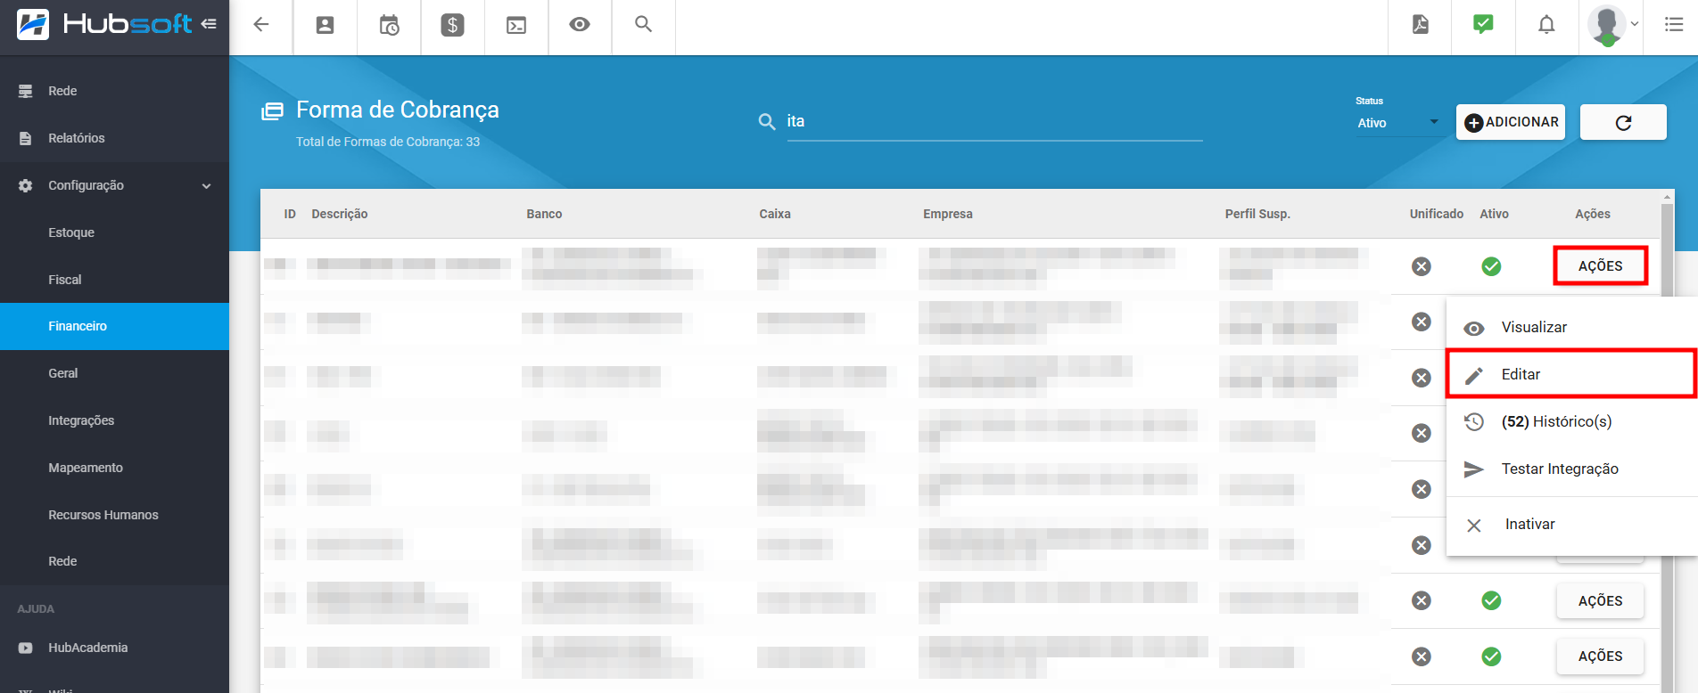Image resolution: width=1698 pixels, height=693 pixels.
Task: Click HubAcademia video icon
Action: [x=26, y=648]
